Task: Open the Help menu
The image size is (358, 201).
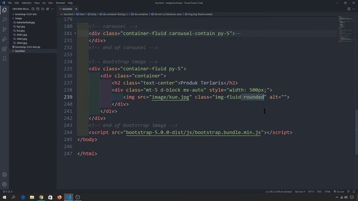Action: (x=70, y=3)
